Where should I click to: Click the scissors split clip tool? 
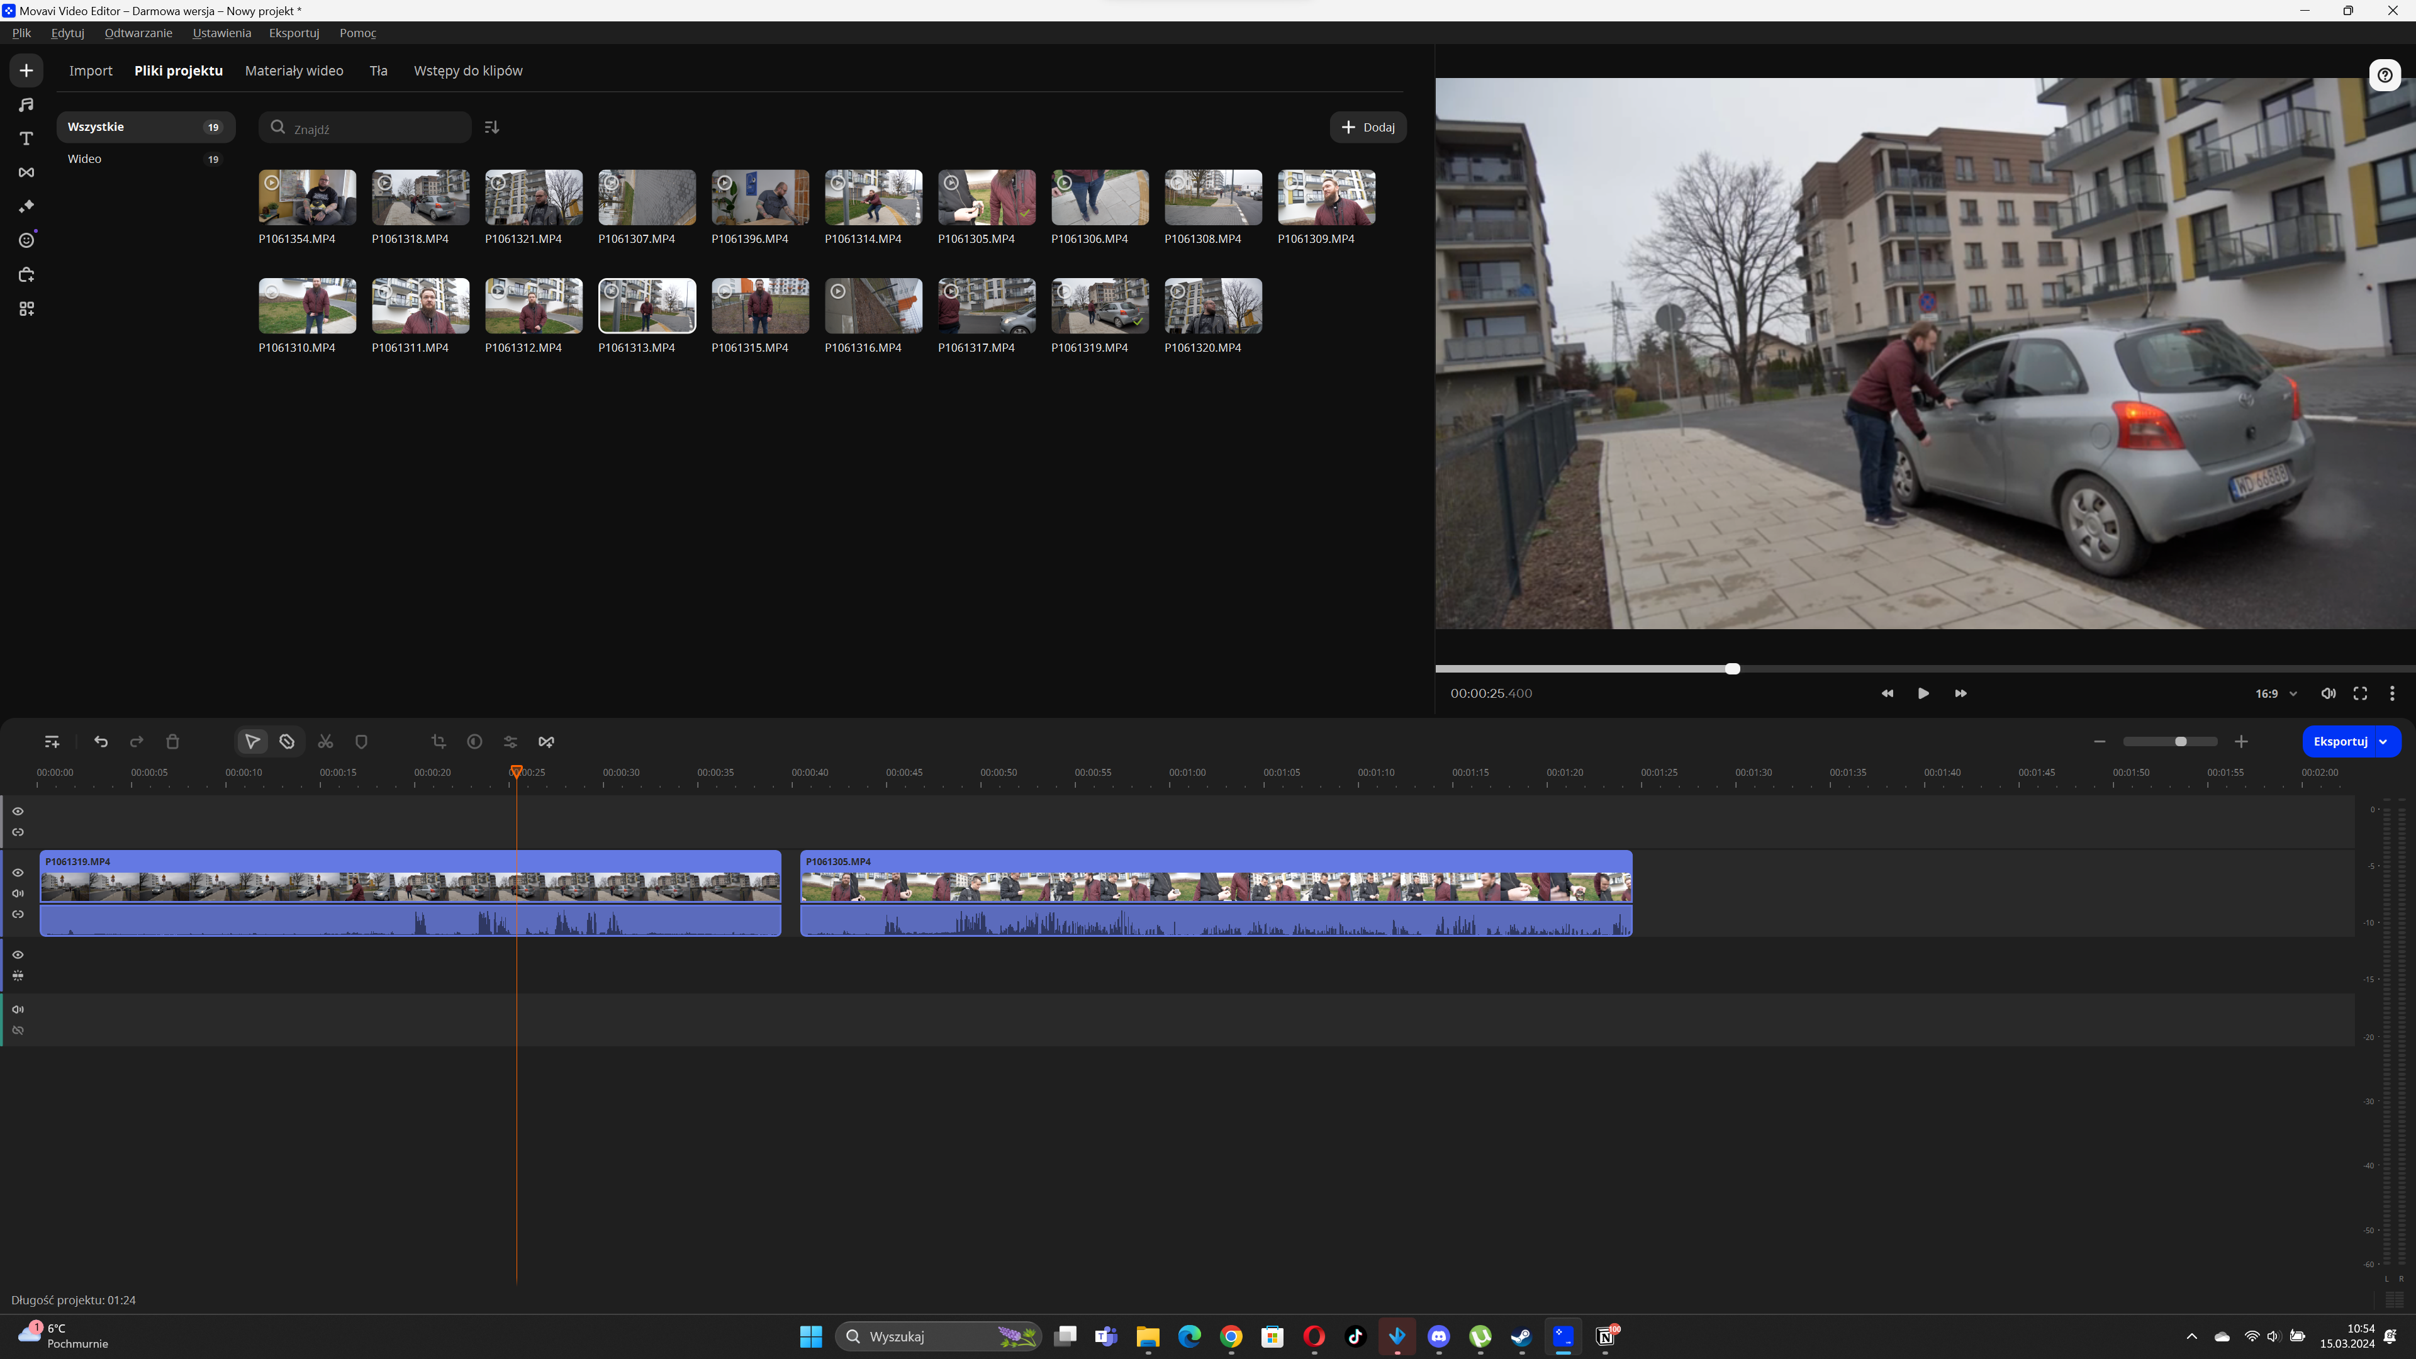(x=325, y=742)
